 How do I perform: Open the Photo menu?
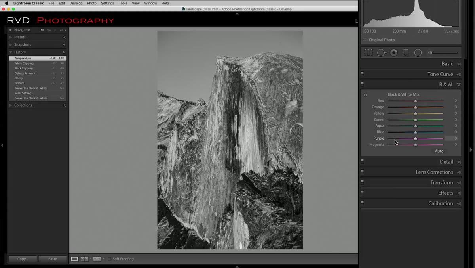click(91, 3)
